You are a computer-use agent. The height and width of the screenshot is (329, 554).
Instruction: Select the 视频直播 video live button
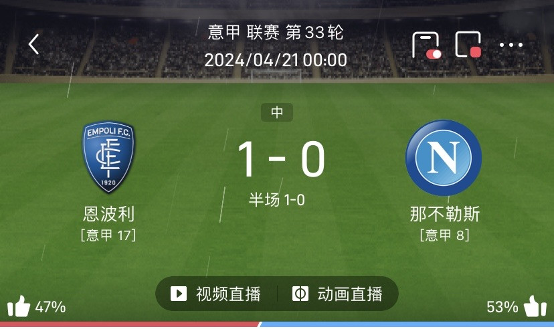[x=216, y=294]
